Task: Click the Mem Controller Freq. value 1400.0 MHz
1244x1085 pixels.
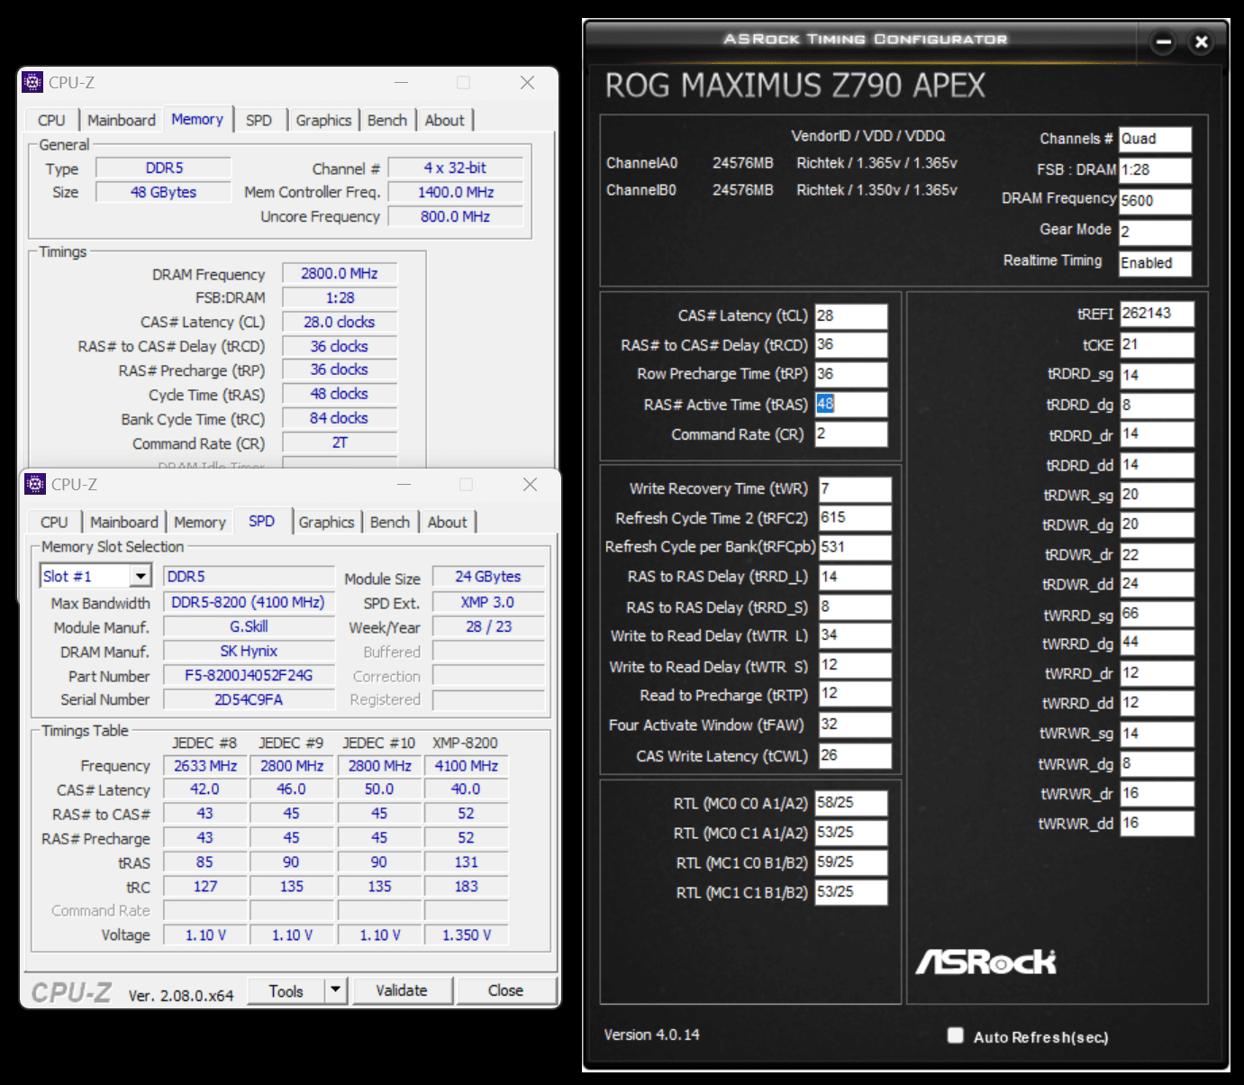Action: pos(455,192)
